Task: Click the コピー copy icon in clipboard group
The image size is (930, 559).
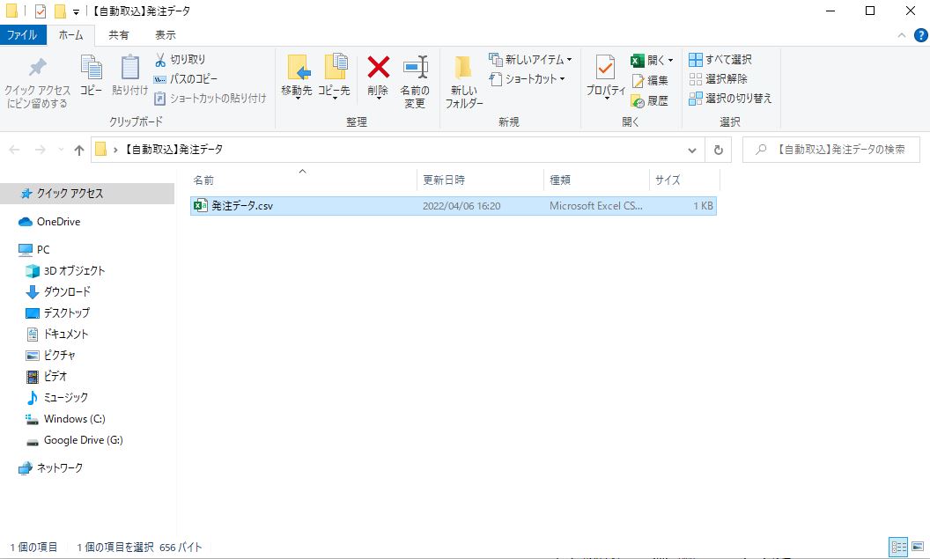Action: [91, 69]
